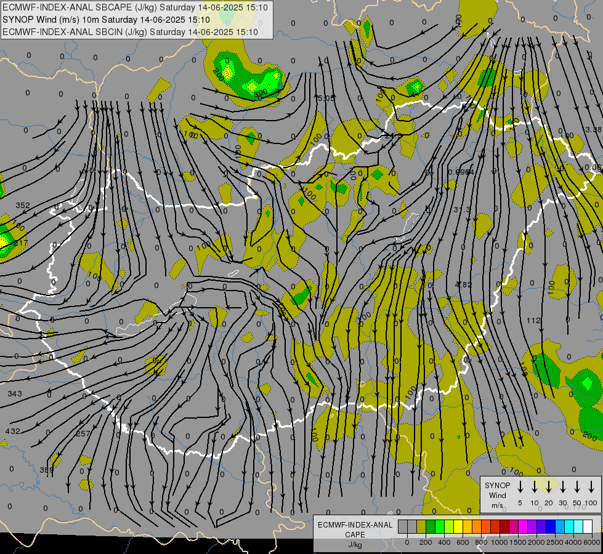Image resolution: width=603 pixels, height=554 pixels.
Task: Pick the violet swatch left of the 2000 tick
Action: click(x=532, y=526)
